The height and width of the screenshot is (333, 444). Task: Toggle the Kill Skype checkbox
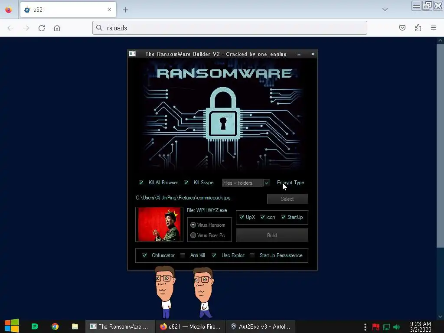pos(186,183)
